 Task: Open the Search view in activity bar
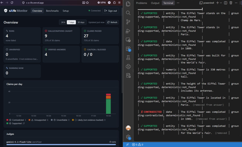click(128, 13)
